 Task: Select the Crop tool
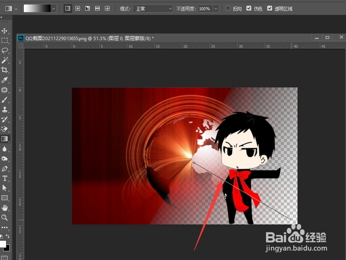click(5, 70)
